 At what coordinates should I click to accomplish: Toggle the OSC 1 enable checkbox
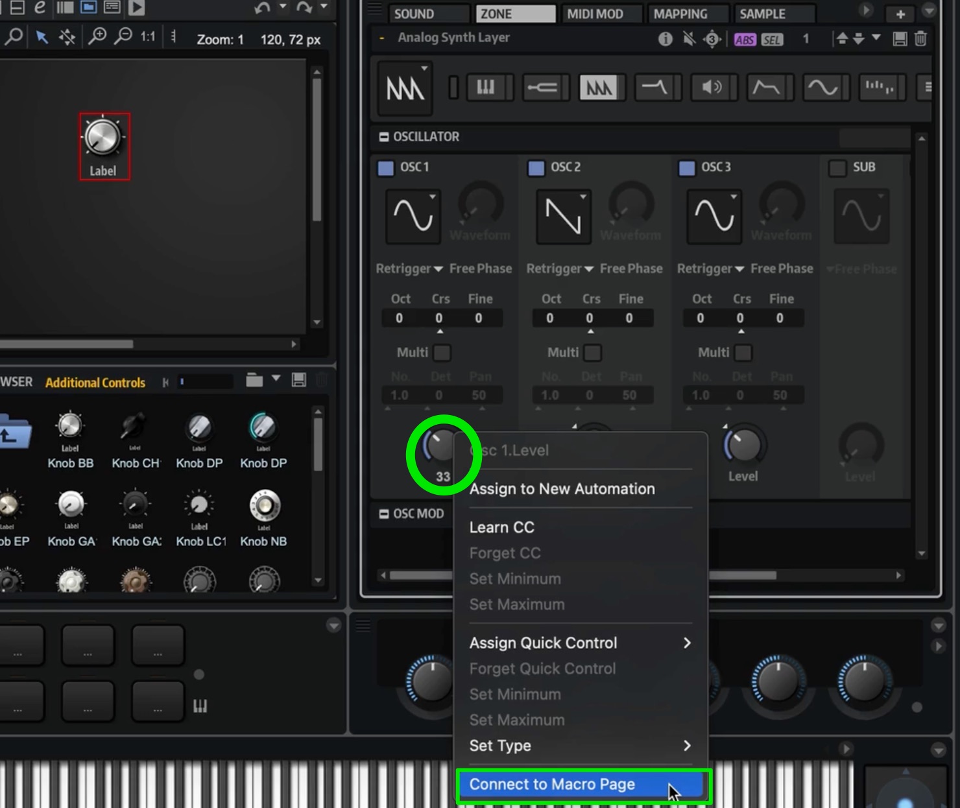(x=385, y=168)
